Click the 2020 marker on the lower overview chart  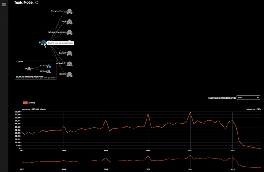click(148, 169)
